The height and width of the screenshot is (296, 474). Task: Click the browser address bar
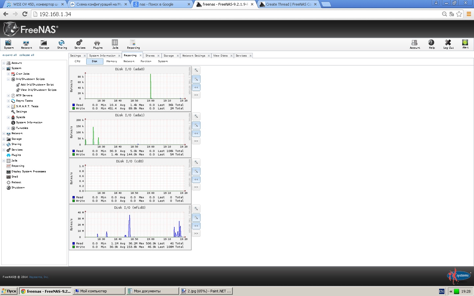[x=237, y=14]
